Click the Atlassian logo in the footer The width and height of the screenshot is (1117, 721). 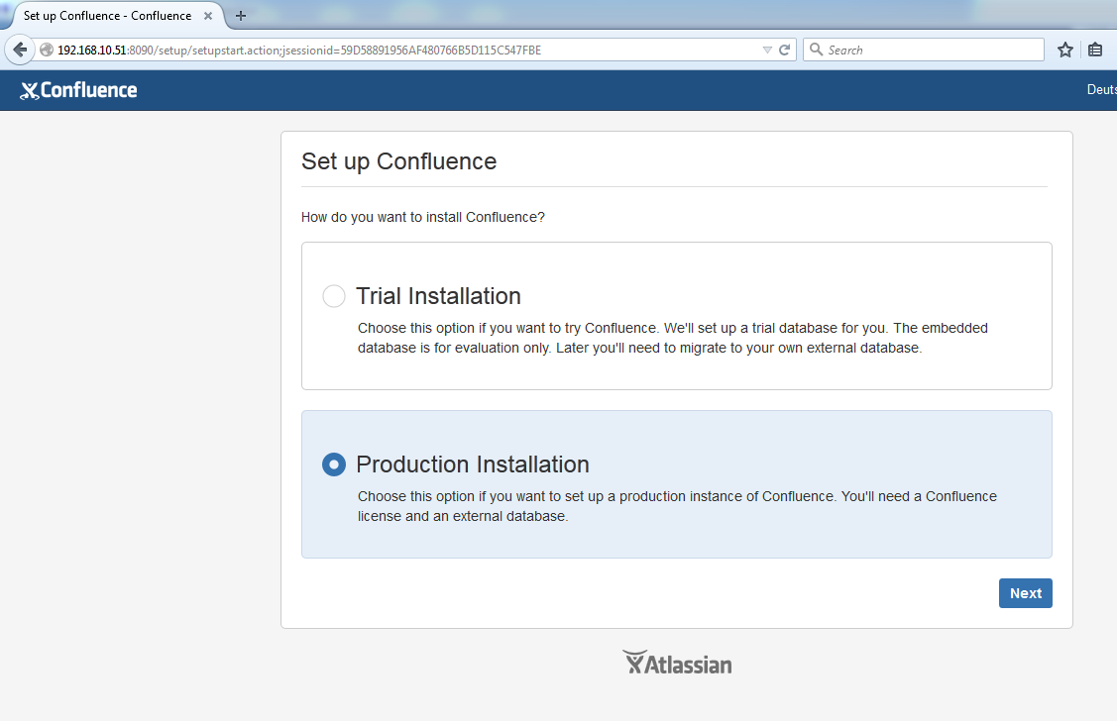coord(677,663)
